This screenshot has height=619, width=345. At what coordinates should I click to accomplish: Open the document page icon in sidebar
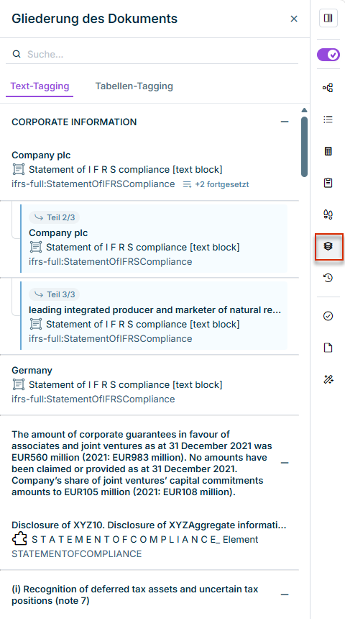pyautogui.click(x=328, y=348)
